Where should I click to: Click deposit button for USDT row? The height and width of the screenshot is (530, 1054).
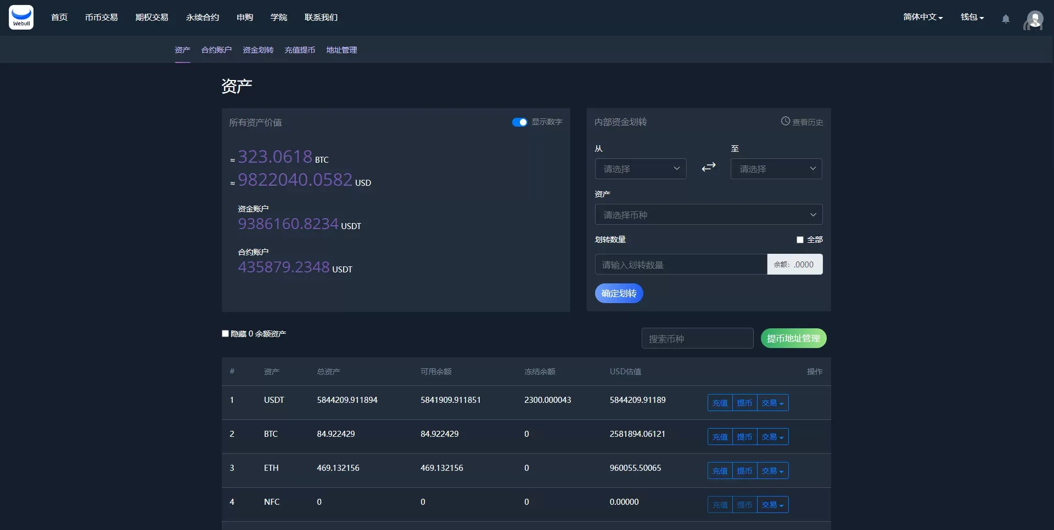tap(720, 403)
